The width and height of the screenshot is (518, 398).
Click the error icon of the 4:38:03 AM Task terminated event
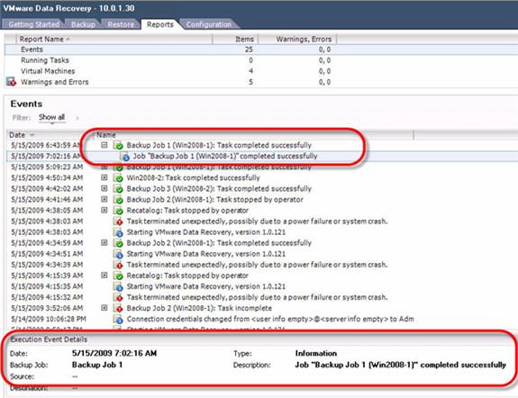point(118,222)
